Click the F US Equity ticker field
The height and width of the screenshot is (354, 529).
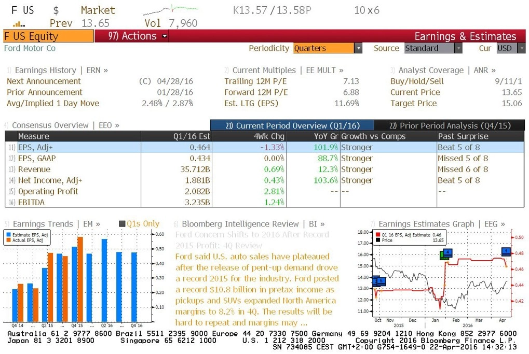[49, 36]
